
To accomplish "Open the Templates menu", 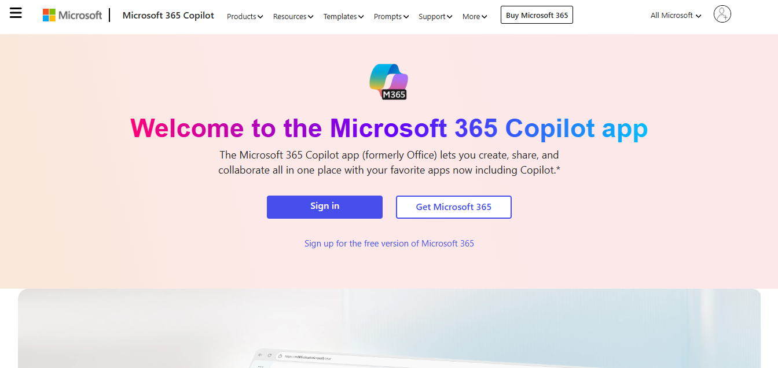I will [x=343, y=16].
